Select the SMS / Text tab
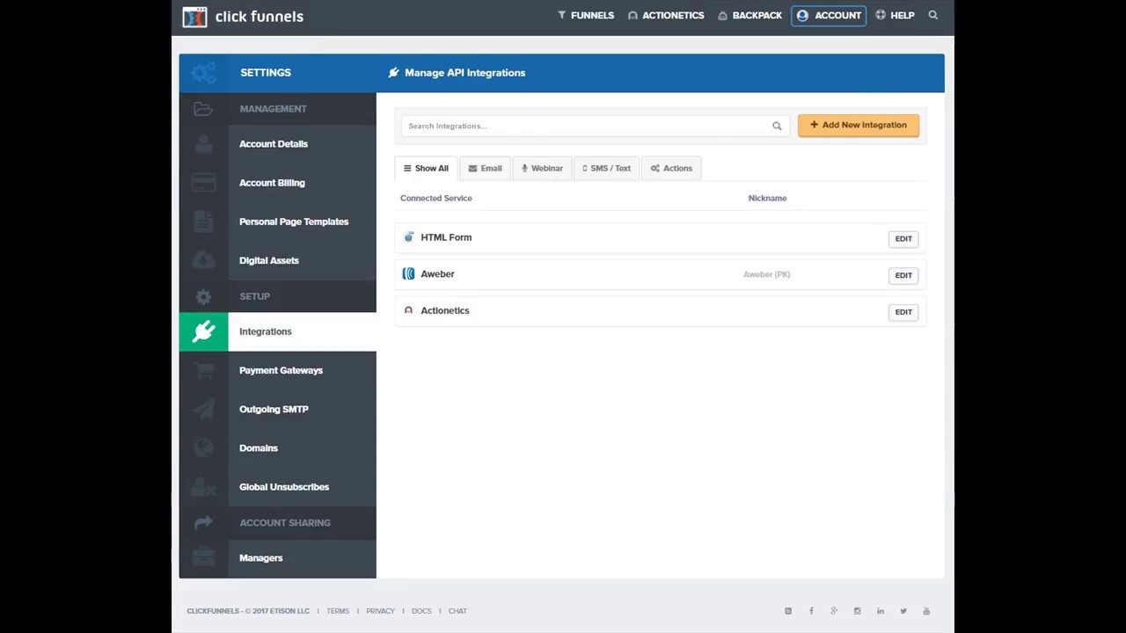 pyautogui.click(x=606, y=168)
